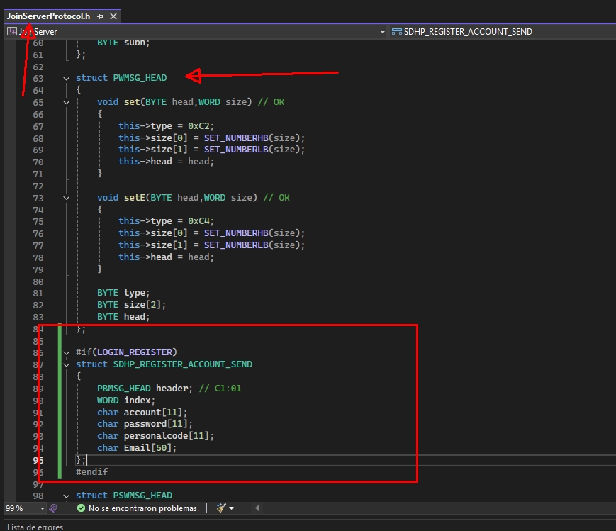
Task: Click 'BYTE subh;' on line 60
Action: [123, 43]
